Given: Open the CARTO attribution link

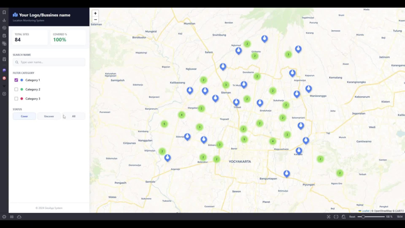Looking at the screenshot, I should 399,211.
